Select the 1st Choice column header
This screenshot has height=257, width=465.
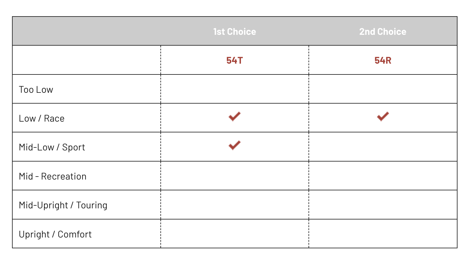(x=234, y=32)
